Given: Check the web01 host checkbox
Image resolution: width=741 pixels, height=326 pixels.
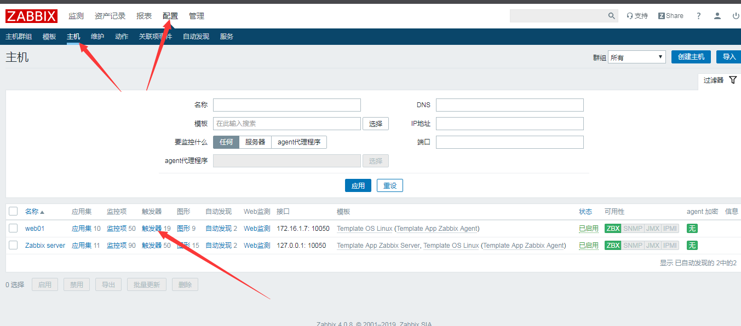Looking at the screenshot, I should (13, 228).
